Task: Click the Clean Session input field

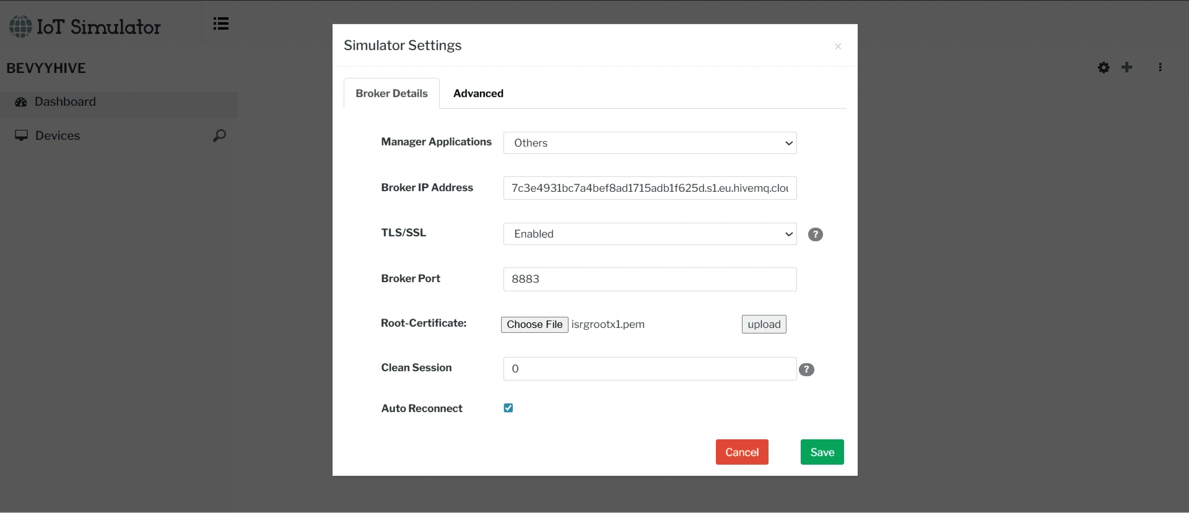Action: 650,369
